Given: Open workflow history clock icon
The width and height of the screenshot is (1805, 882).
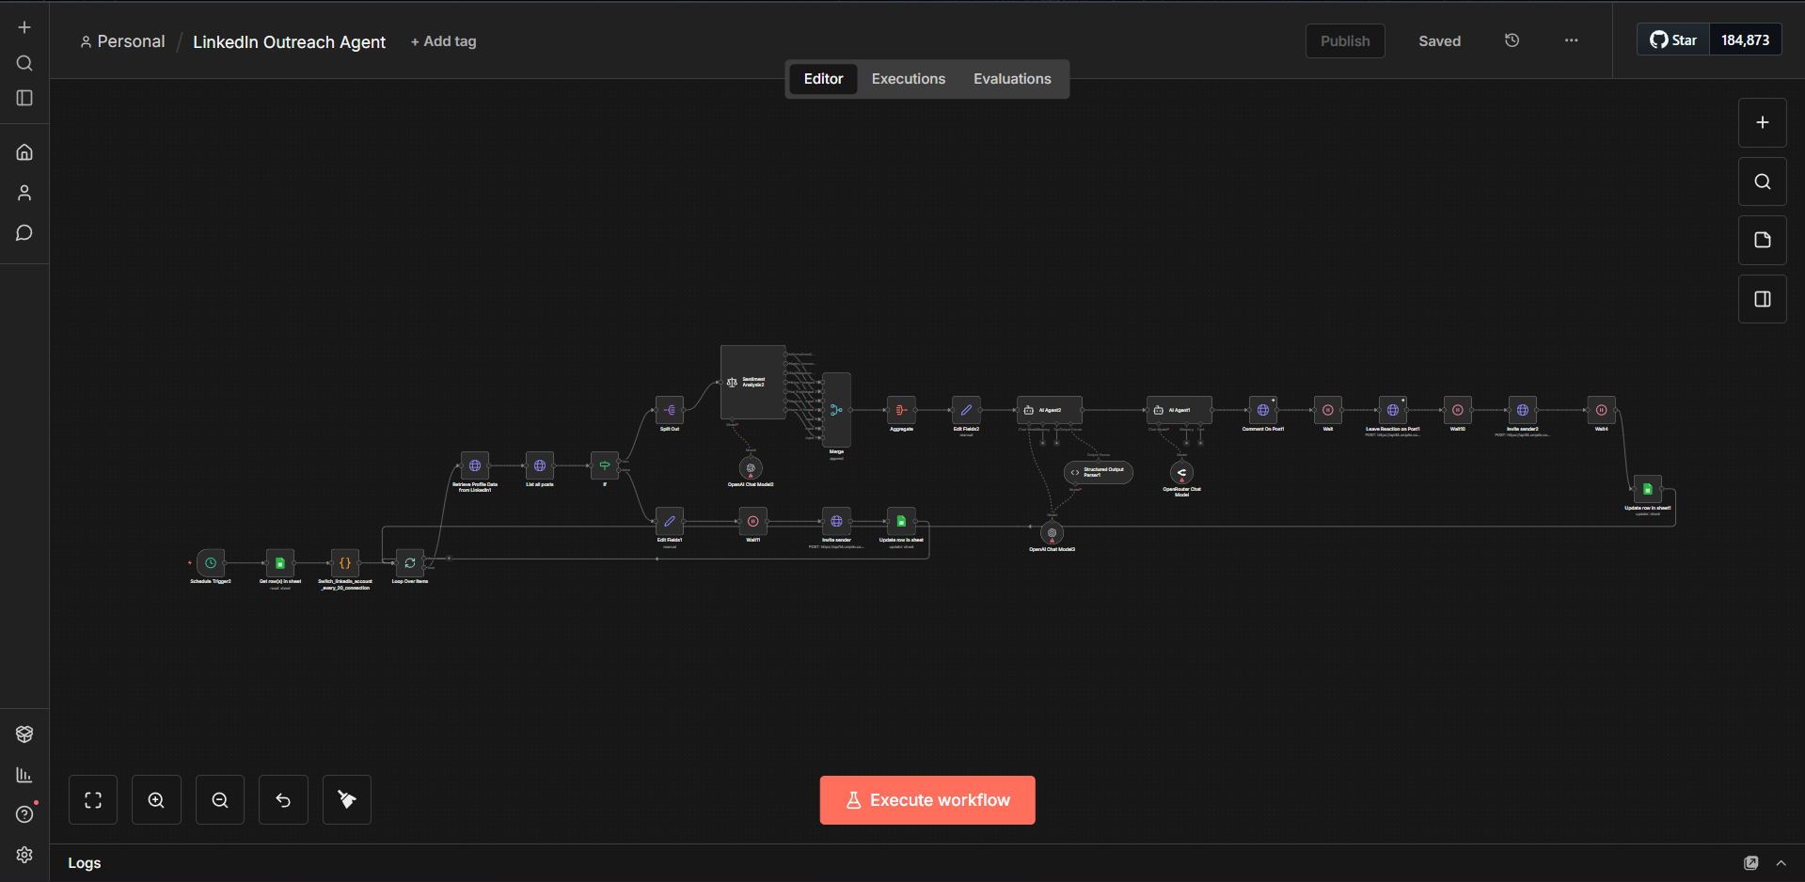Looking at the screenshot, I should [1512, 40].
